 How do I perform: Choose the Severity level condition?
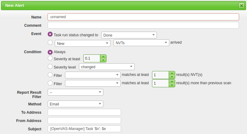[x=50, y=66]
